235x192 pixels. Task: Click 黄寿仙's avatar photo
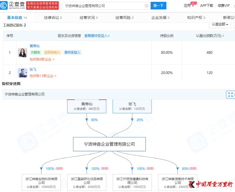click(22, 52)
